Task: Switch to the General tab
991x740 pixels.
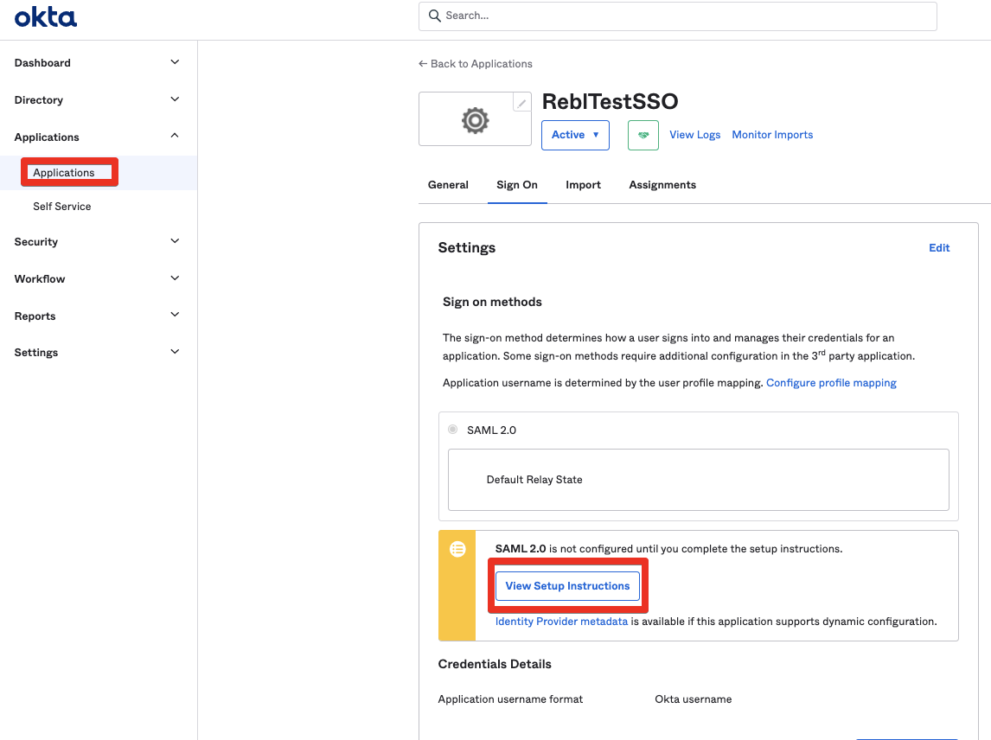Action: click(448, 185)
